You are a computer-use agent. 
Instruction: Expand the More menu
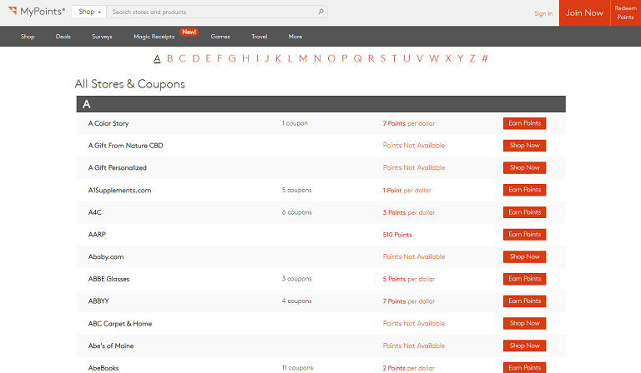(295, 37)
